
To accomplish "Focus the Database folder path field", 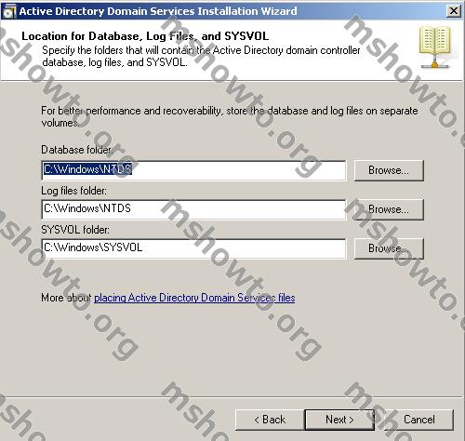I will [193, 170].
